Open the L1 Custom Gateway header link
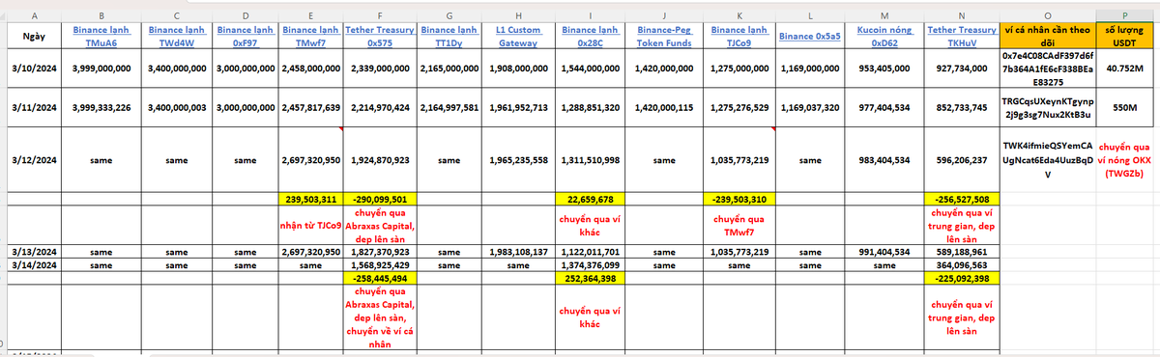Screen dimensions: 1160x357 coord(517,36)
